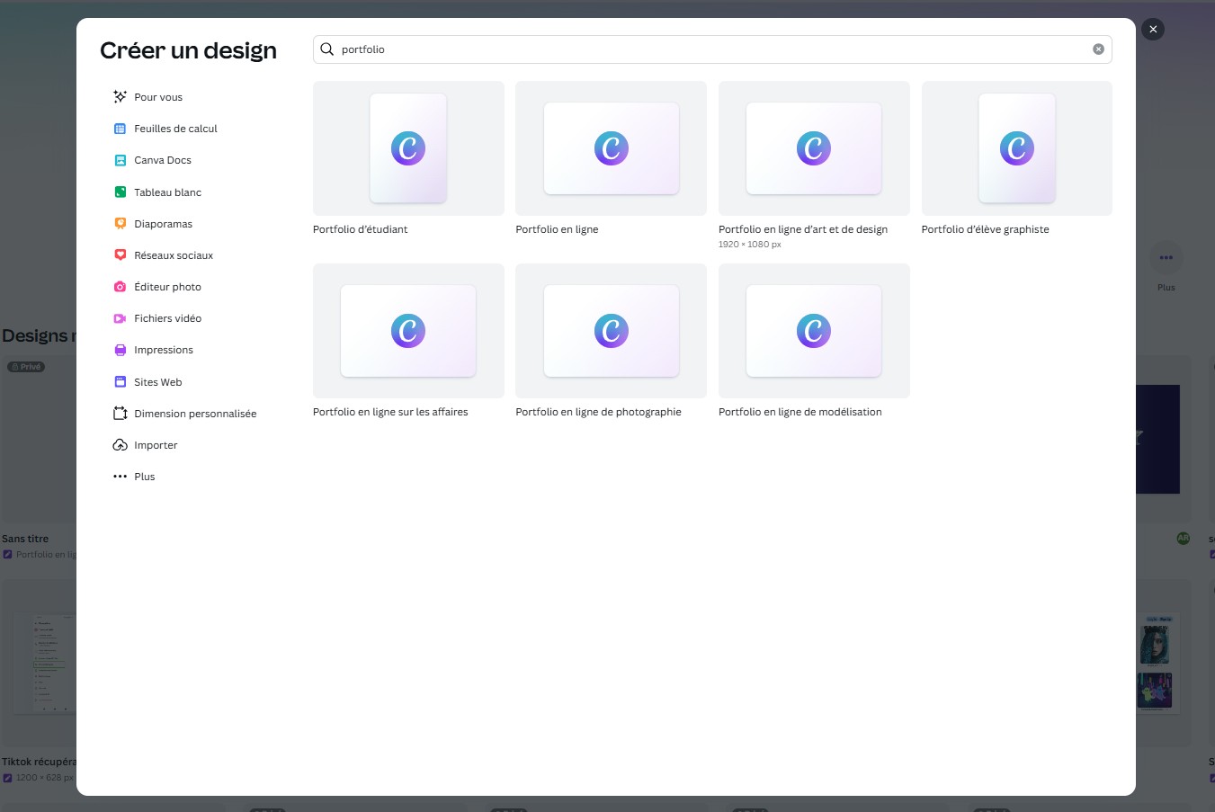Clear the portfolio search with X icon
The height and width of the screenshot is (812, 1215).
[1098, 49]
